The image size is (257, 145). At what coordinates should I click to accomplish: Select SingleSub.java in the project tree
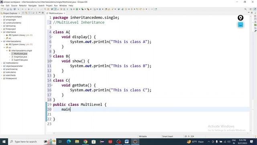20,57
